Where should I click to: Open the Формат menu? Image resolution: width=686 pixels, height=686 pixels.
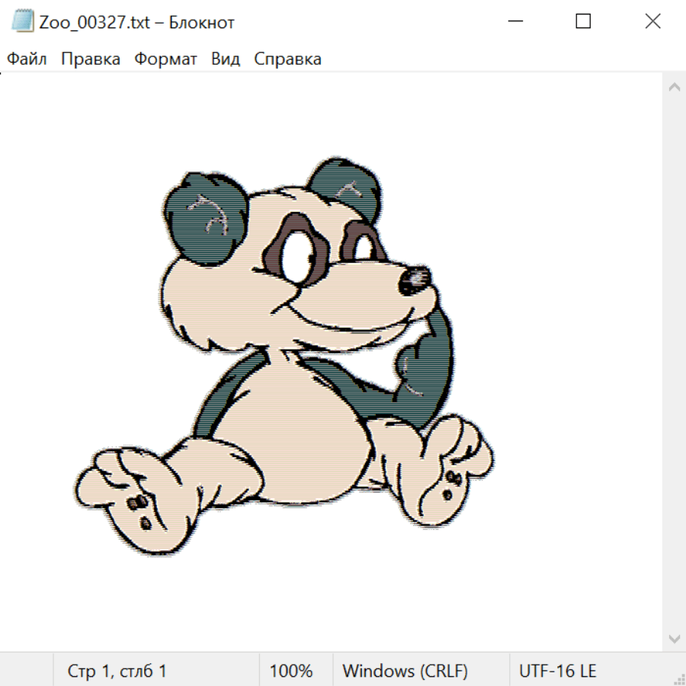tap(165, 59)
